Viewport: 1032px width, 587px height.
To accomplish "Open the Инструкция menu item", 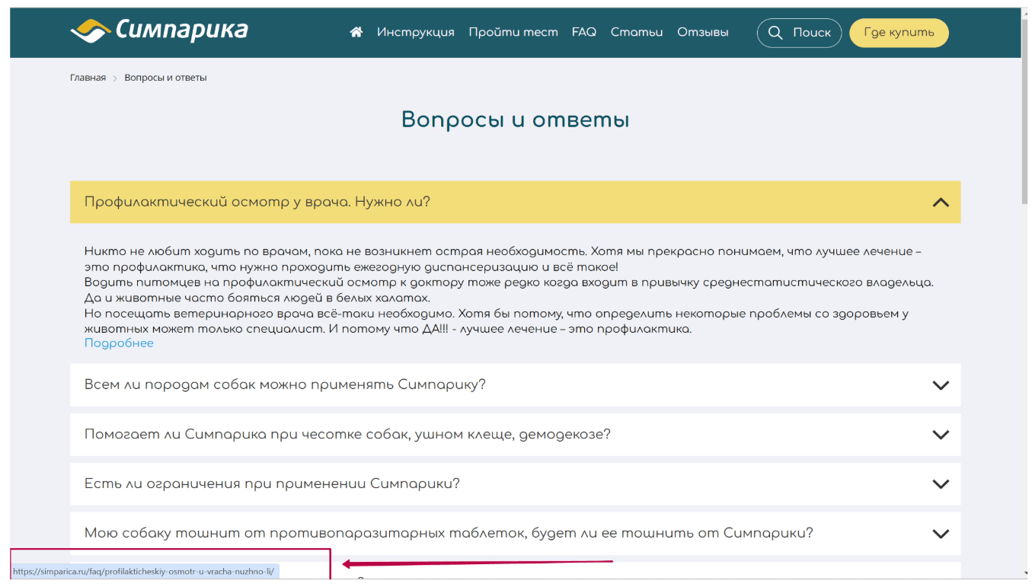I will (x=415, y=32).
